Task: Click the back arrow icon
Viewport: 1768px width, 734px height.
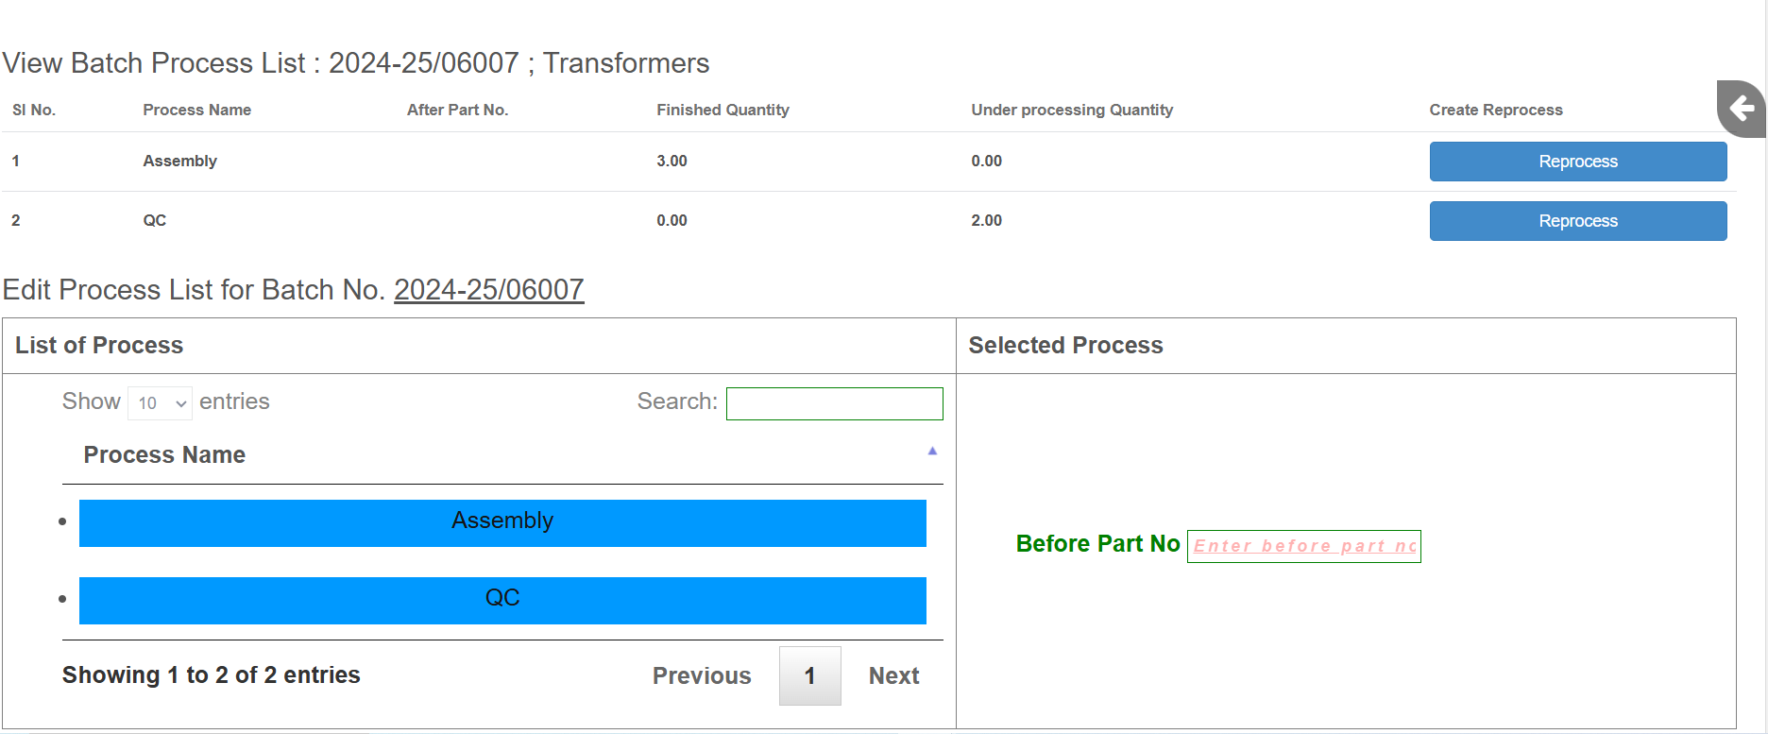Action: coord(1742,109)
